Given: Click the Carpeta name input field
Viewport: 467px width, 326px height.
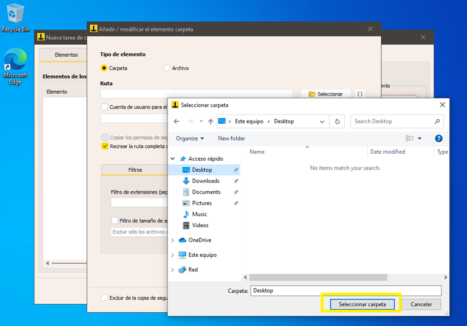Looking at the screenshot, I should (x=345, y=291).
